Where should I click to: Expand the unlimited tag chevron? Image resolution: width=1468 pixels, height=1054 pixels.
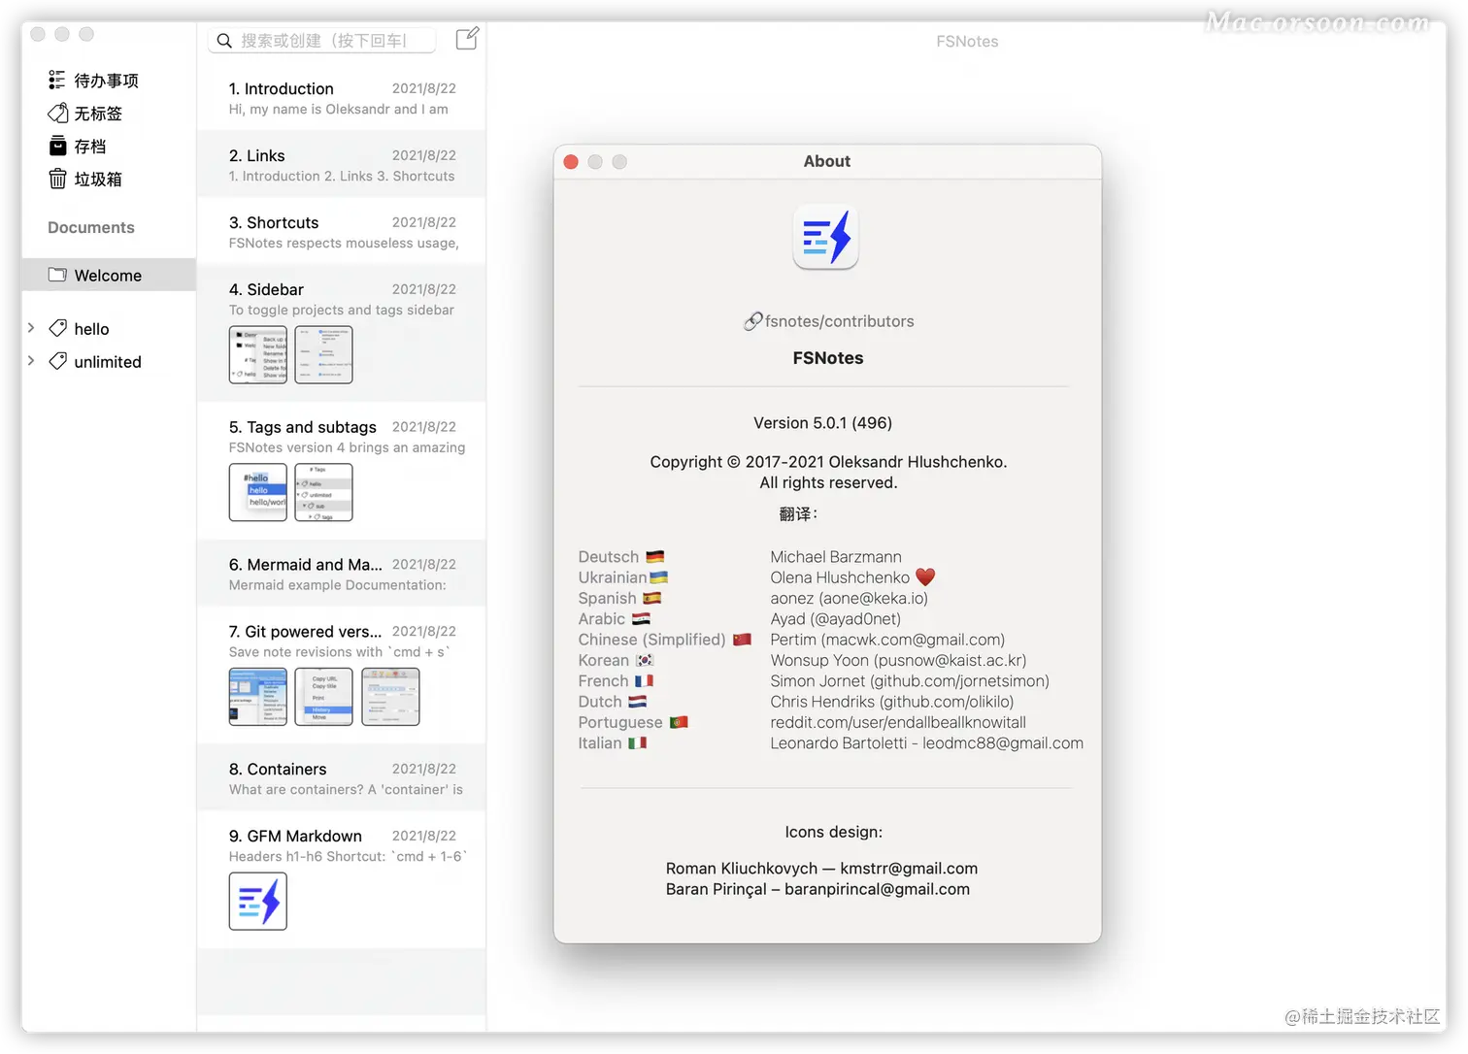[x=31, y=361]
